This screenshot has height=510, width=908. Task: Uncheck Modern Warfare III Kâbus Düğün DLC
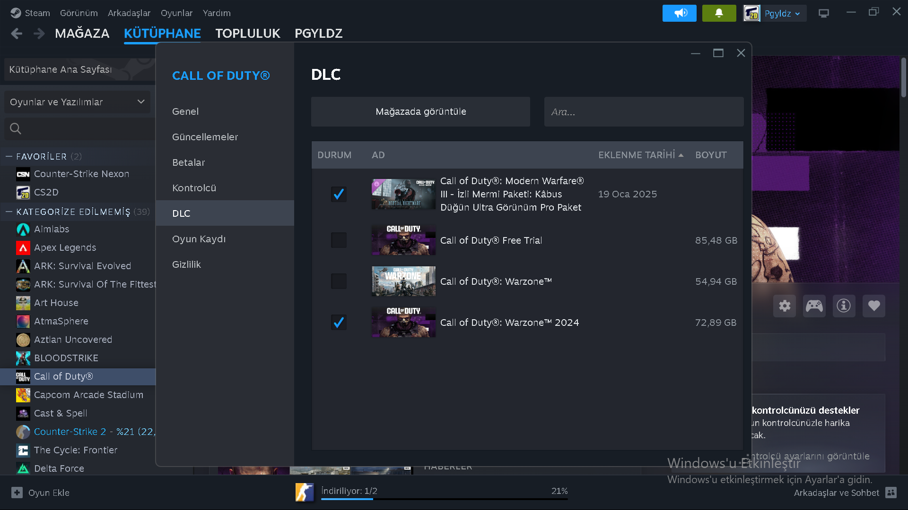click(339, 194)
